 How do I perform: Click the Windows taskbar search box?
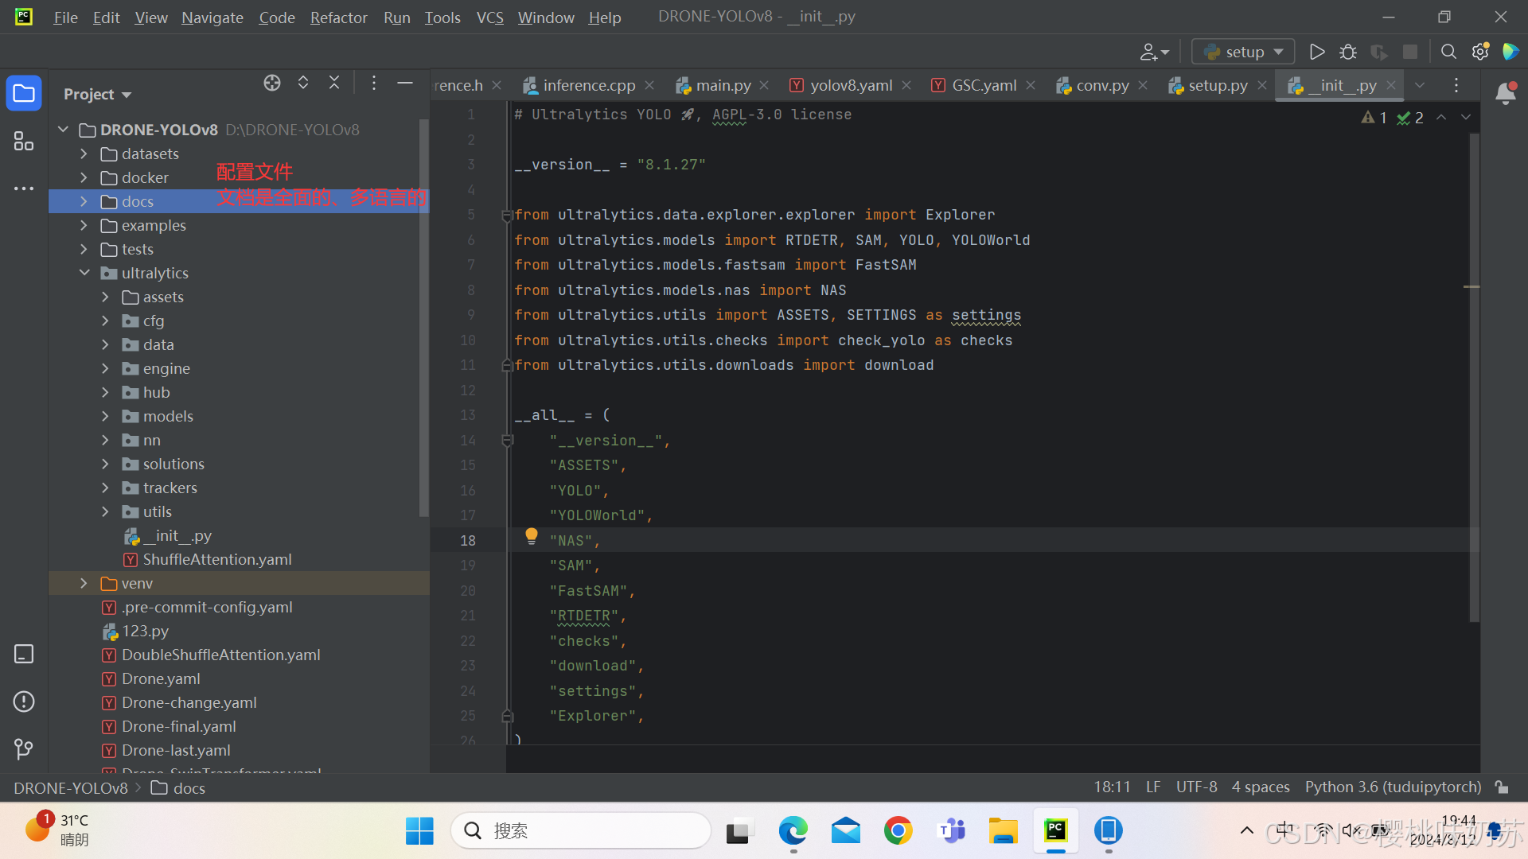581,831
